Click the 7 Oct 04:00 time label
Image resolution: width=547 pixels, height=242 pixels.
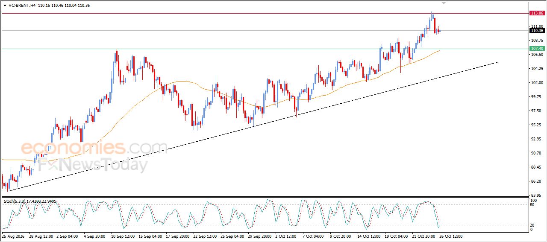point(314,236)
